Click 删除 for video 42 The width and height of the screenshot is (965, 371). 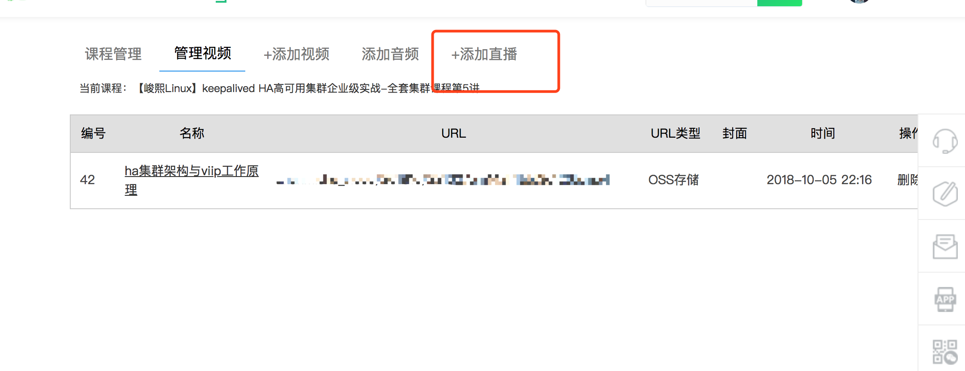[x=907, y=180]
